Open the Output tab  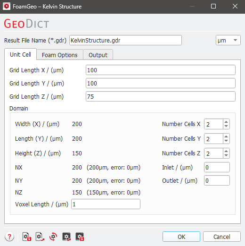98,55
